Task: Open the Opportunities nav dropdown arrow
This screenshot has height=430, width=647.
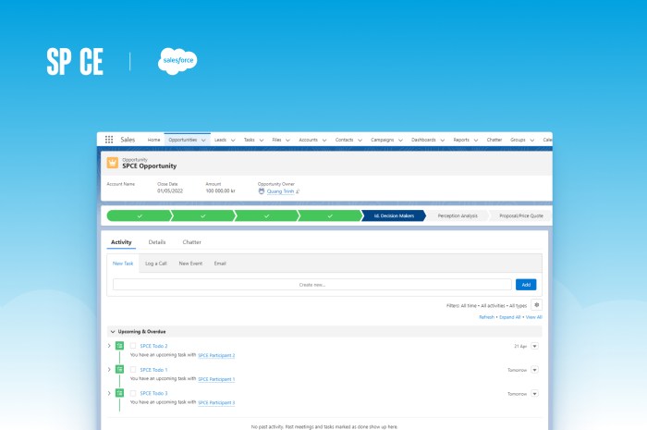Action: tap(203, 141)
